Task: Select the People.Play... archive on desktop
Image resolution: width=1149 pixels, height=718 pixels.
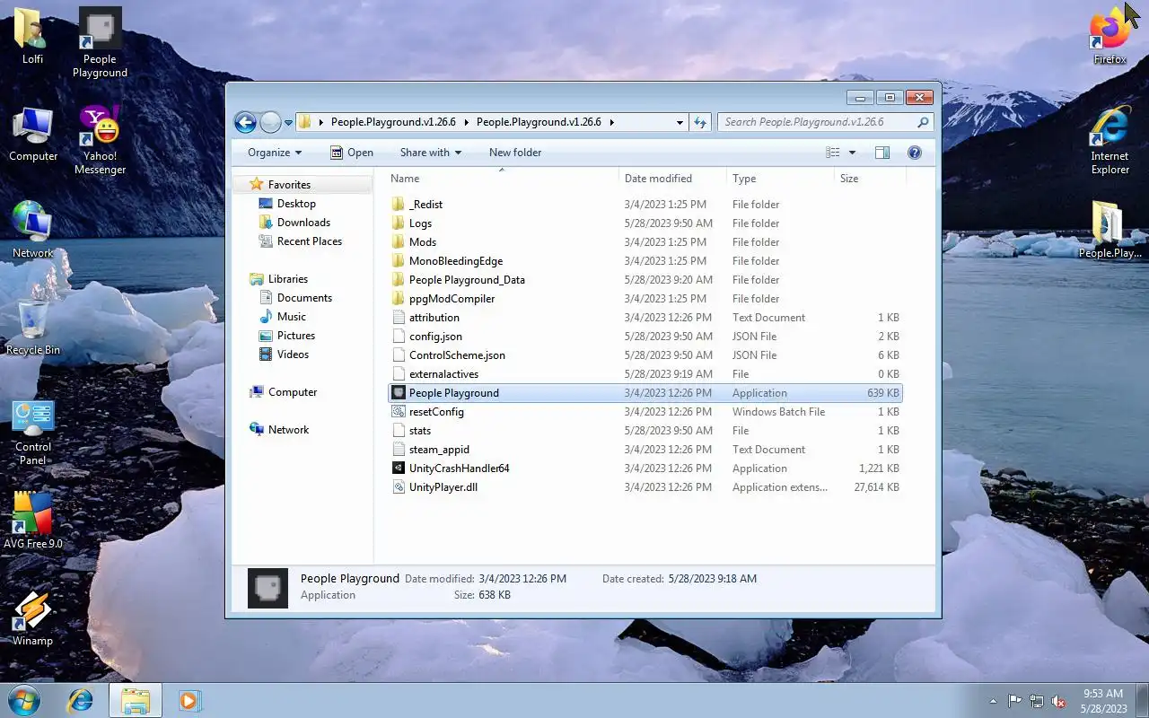Action: tap(1110, 230)
